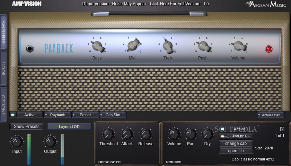
Task: Click the Cab Sim Volume knob
Action: pos(174,134)
